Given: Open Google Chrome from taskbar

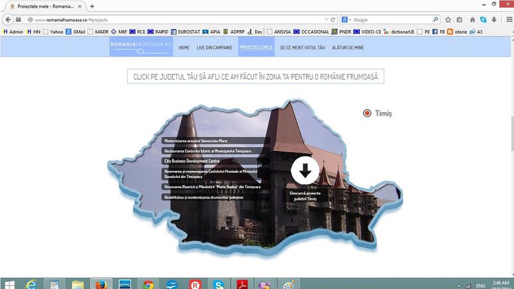Looking at the screenshot, I should coord(148,285).
